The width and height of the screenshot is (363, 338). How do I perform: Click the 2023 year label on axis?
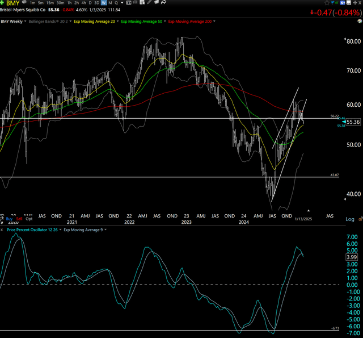(187, 222)
